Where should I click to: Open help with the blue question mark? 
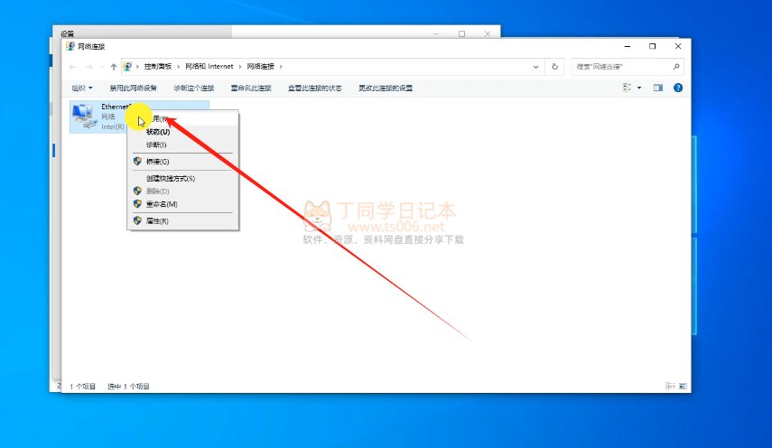tap(678, 88)
